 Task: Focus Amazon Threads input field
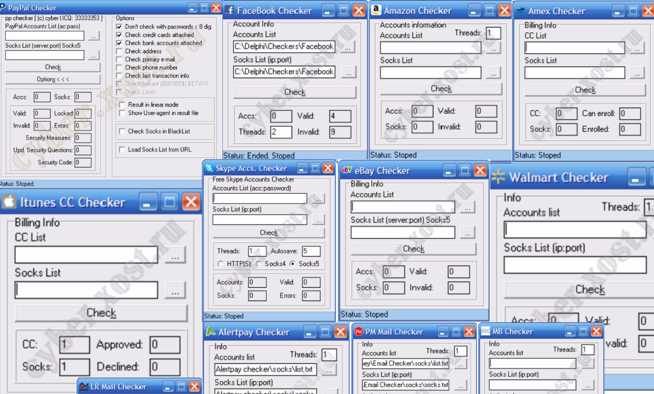pyautogui.click(x=493, y=33)
